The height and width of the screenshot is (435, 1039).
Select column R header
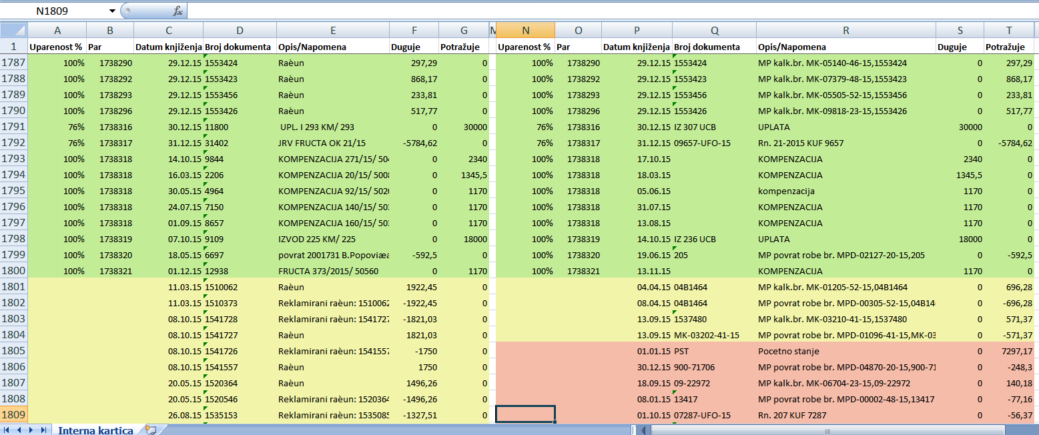tap(845, 30)
